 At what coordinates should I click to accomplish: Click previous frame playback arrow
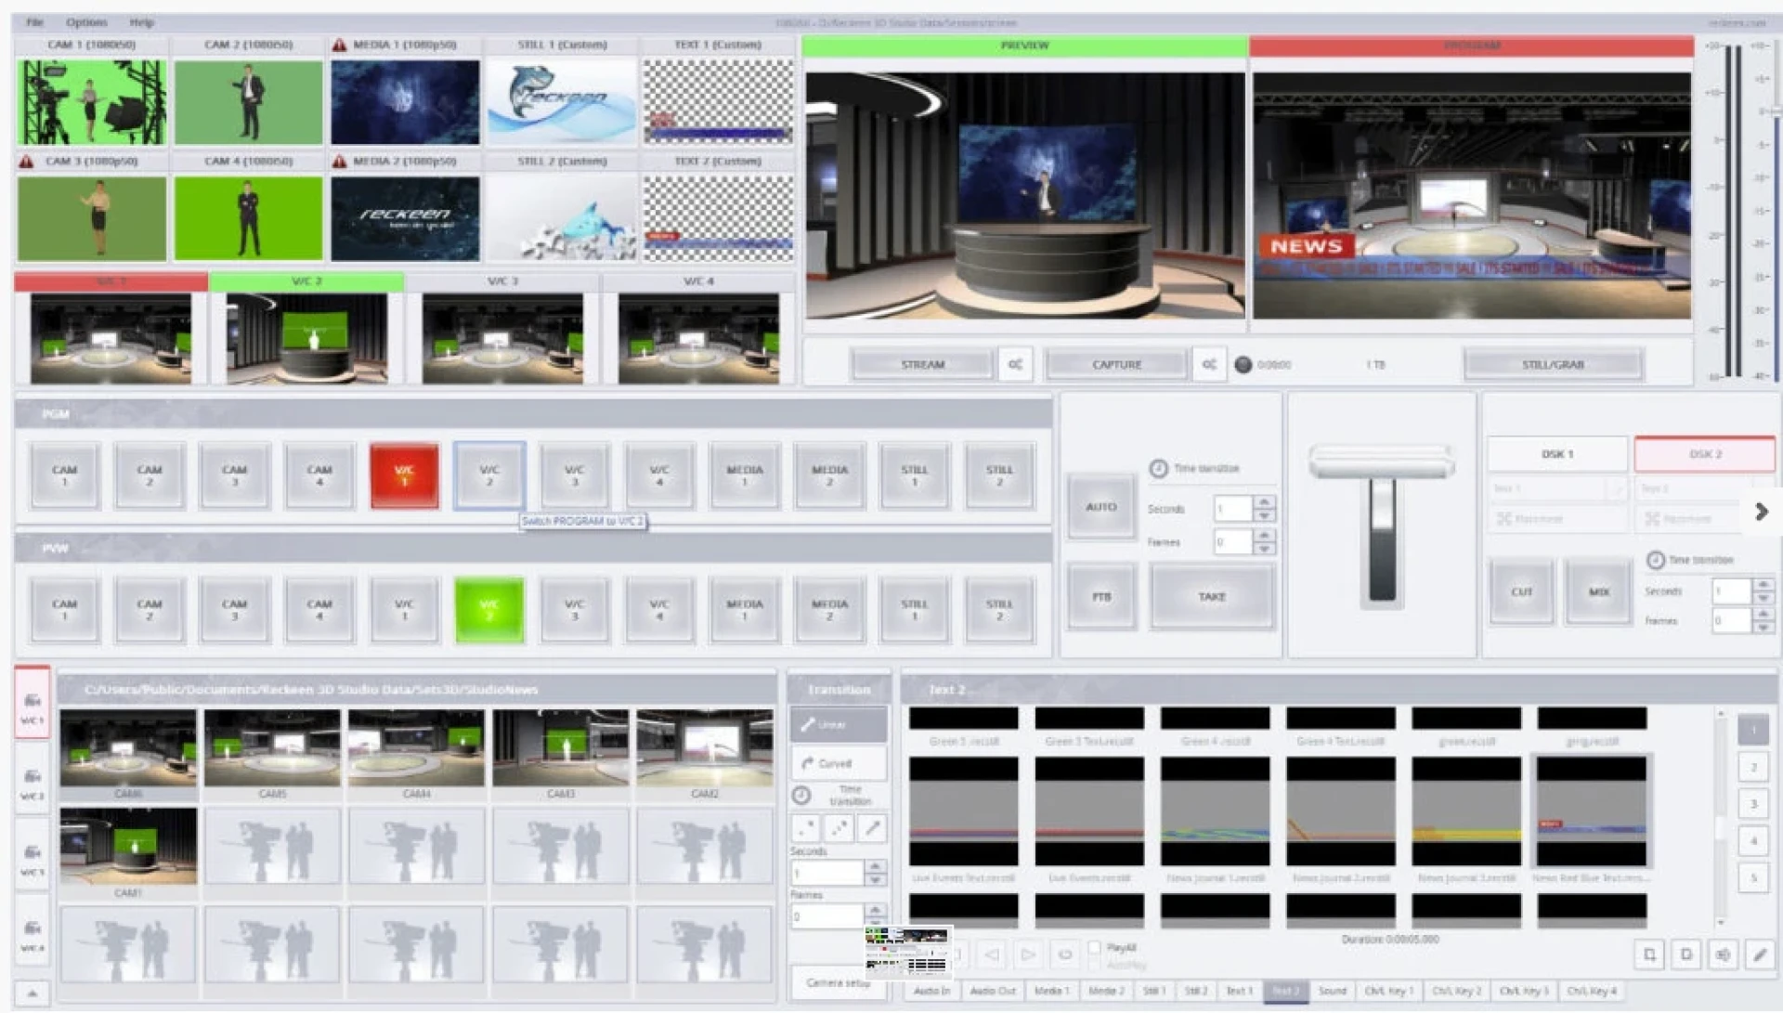pyautogui.click(x=992, y=954)
